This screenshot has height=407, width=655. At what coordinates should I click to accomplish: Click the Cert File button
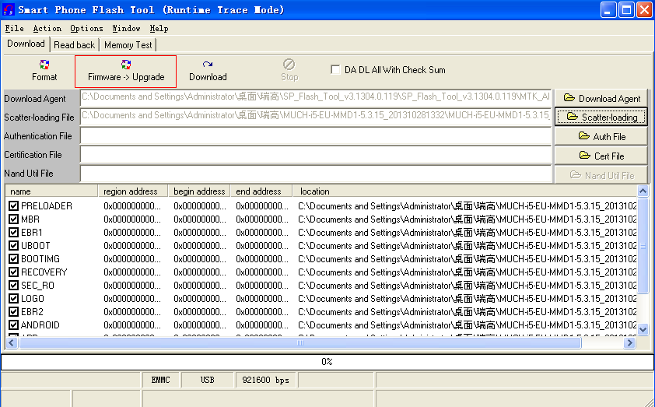(x=601, y=156)
